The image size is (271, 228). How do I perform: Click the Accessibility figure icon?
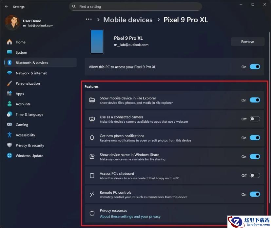coord(10,135)
